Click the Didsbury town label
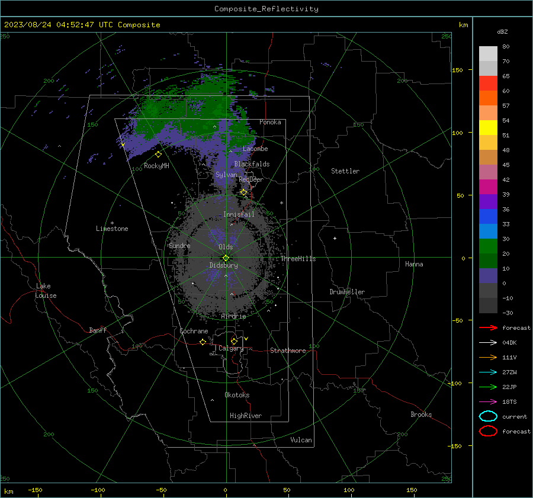Viewport: 533px width, 498px height. tap(223, 265)
